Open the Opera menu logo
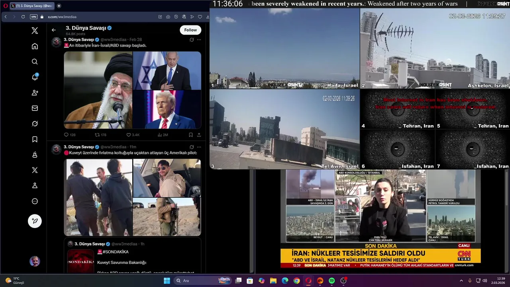 [5, 6]
